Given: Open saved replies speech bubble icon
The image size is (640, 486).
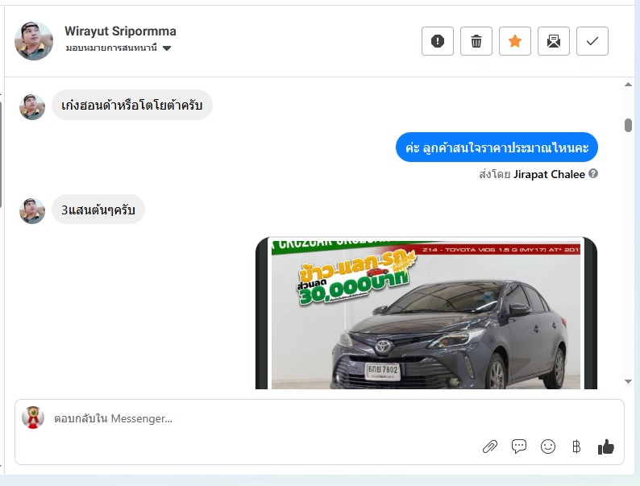Looking at the screenshot, I should click(519, 447).
